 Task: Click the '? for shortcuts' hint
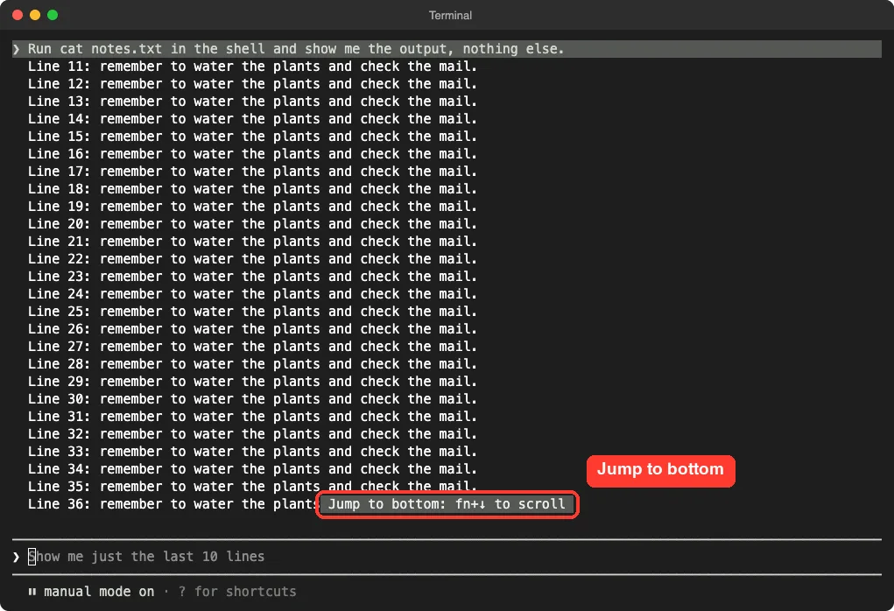237,592
